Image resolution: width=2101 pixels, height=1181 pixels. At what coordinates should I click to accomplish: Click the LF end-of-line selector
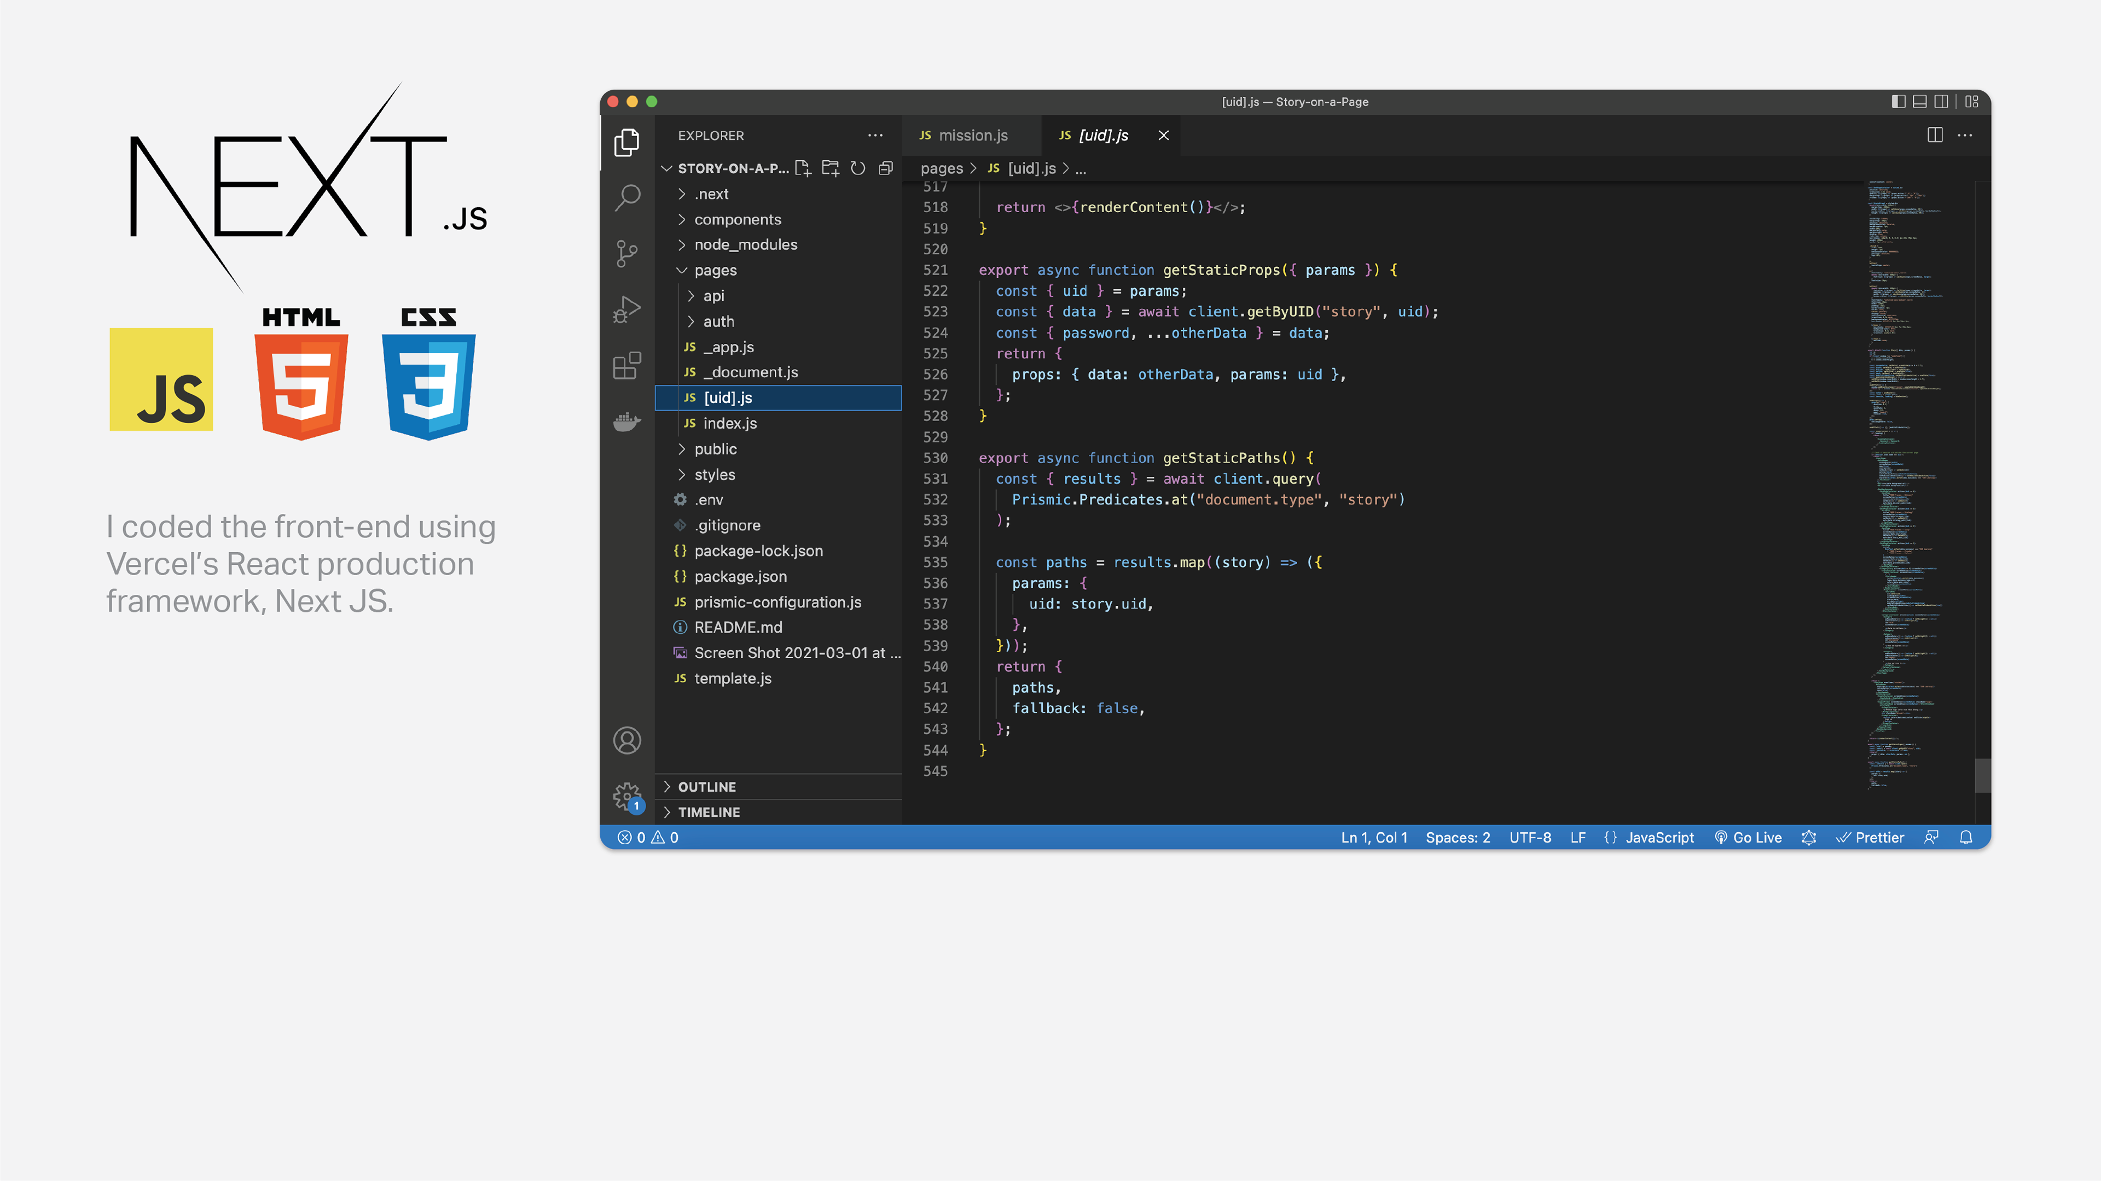pos(1577,837)
